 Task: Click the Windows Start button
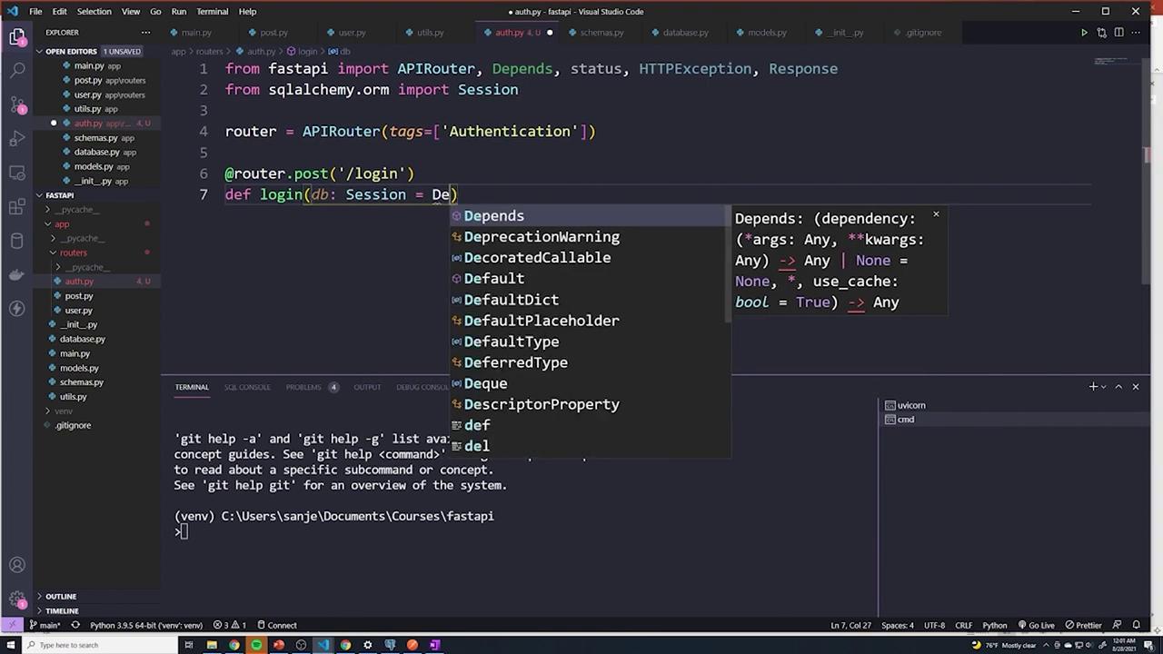tap(12, 645)
